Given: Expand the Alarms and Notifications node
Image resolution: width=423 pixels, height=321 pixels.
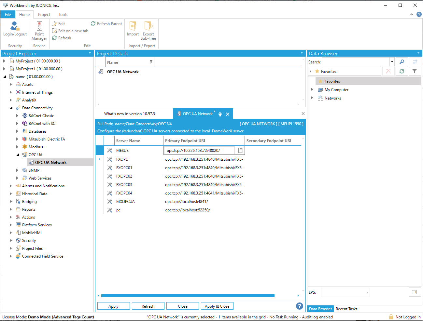Looking at the screenshot, I should [11, 186].
